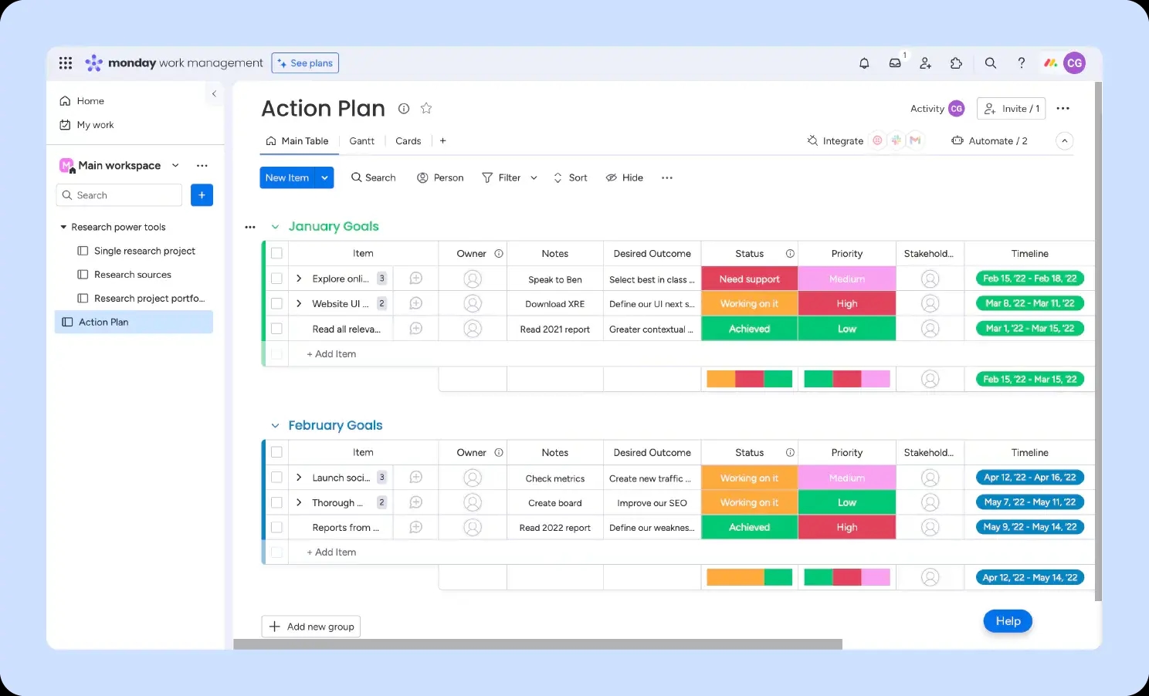The image size is (1149, 696).
Task: Open Automate / 2 link
Action: [x=989, y=141]
